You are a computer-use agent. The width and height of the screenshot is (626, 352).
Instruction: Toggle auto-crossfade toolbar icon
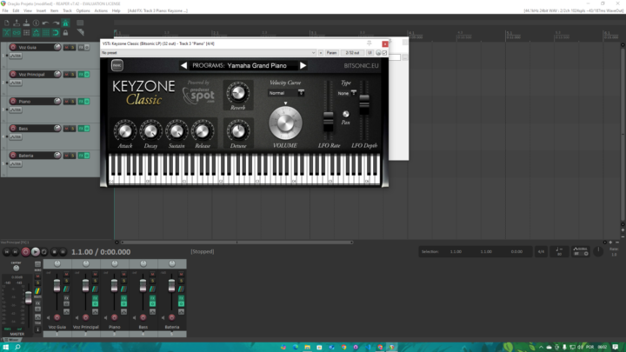pos(7,33)
